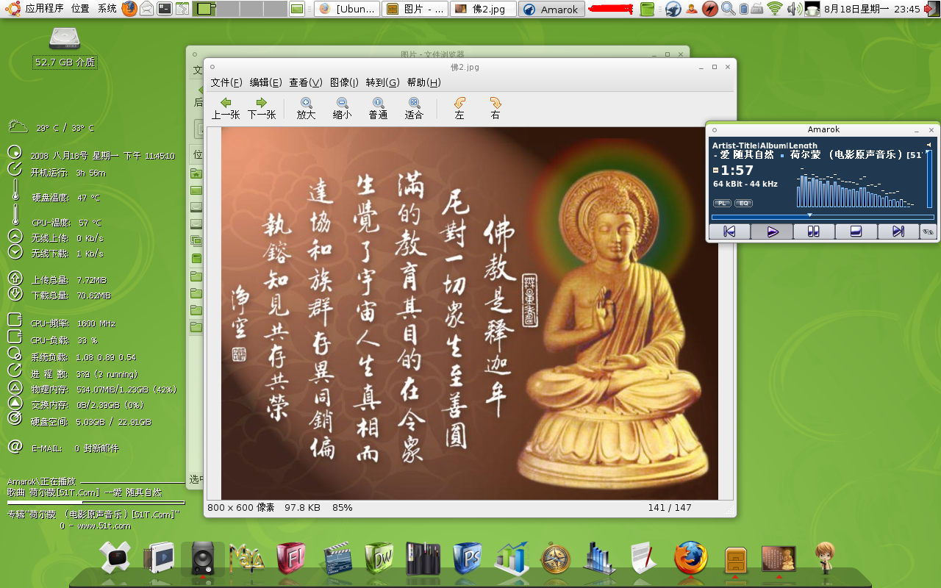Image resolution: width=941 pixels, height=588 pixels.
Task: Launch Firefox from top panel
Action: [129, 9]
